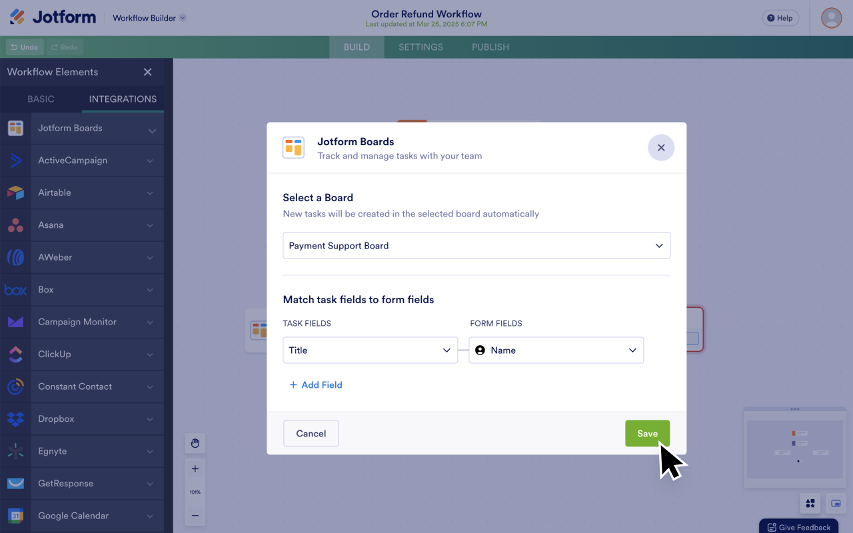Viewport: 853px width, 533px height.
Task: Open the user profile avatar
Action: (831, 18)
